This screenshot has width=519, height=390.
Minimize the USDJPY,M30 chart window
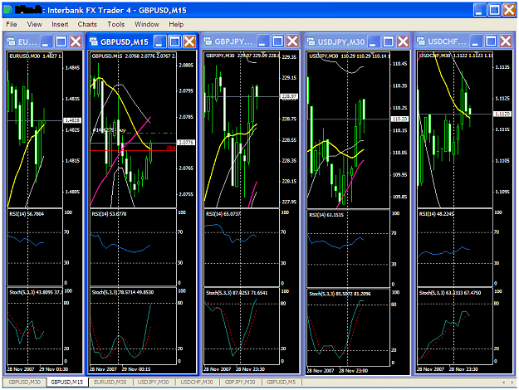click(374, 41)
